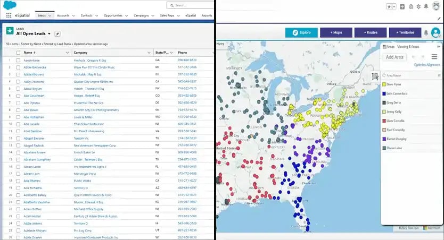The width and height of the screenshot is (444, 240).
Task: Expand the Opportunities tab chevron
Action: (x=126, y=15)
